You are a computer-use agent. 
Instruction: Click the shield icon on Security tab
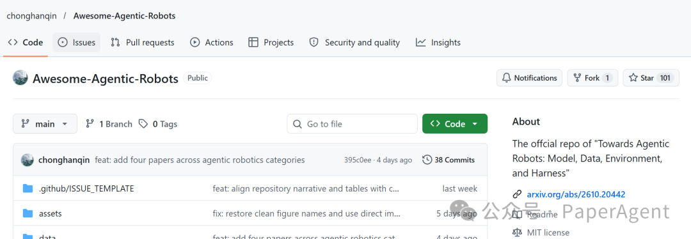point(314,42)
